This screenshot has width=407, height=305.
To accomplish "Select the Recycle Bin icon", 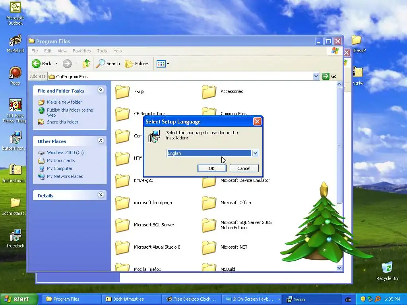I will [387, 271].
